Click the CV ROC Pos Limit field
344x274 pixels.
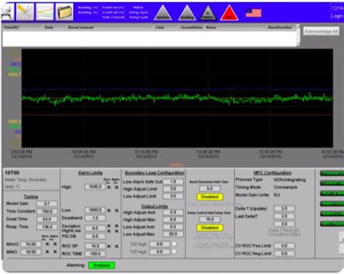[284, 246]
